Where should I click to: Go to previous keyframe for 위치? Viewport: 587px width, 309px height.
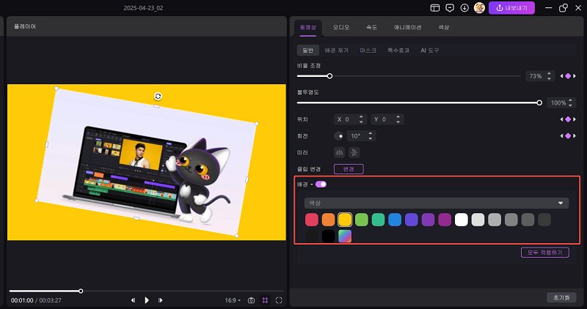tap(561, 119)
